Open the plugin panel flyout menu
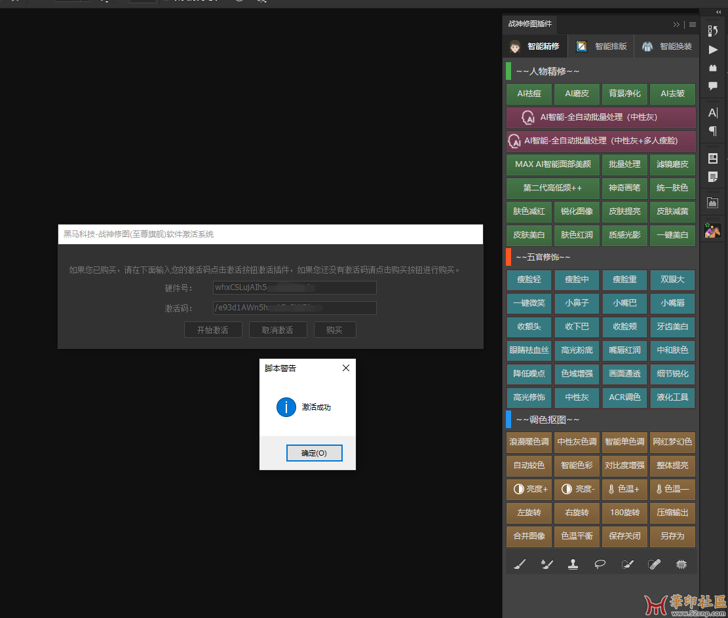 [x=693, y=24]
